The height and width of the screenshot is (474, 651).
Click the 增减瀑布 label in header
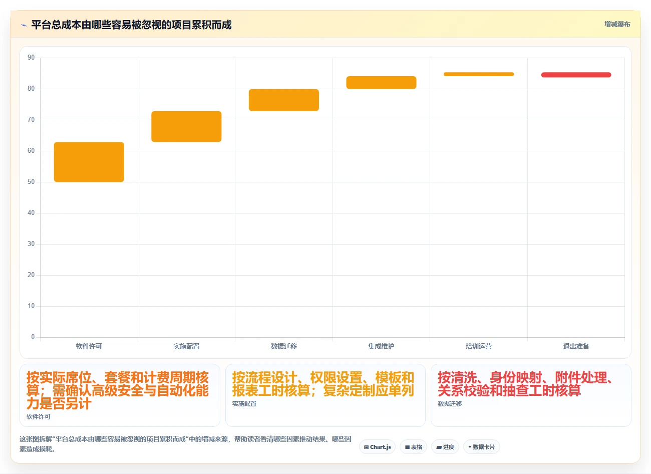point(617,24)
